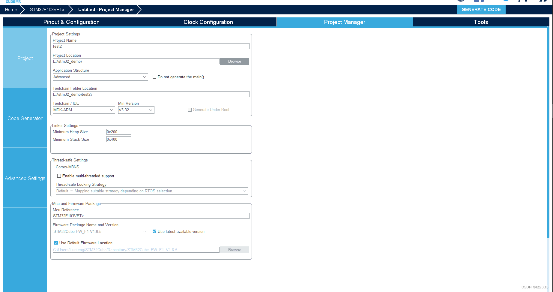This screenshot has width=553, height=292.
Task: Switch to Pinout & Configuration tab
Action: pos(71,22)
